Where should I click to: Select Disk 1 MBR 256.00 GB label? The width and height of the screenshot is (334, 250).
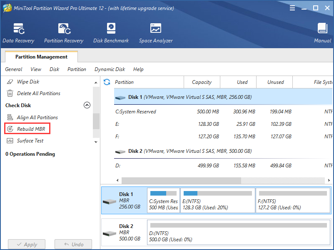click(130, 200)
